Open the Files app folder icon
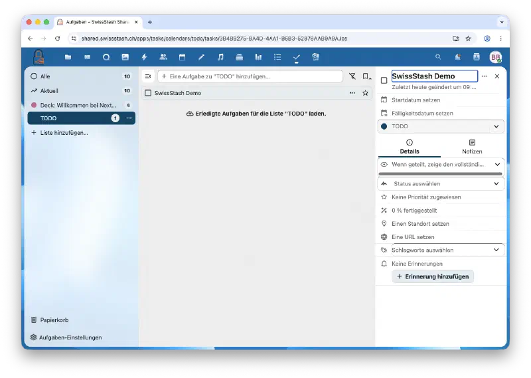The width and height of the screenshot is (531, 378). click(x=68, y=57)
